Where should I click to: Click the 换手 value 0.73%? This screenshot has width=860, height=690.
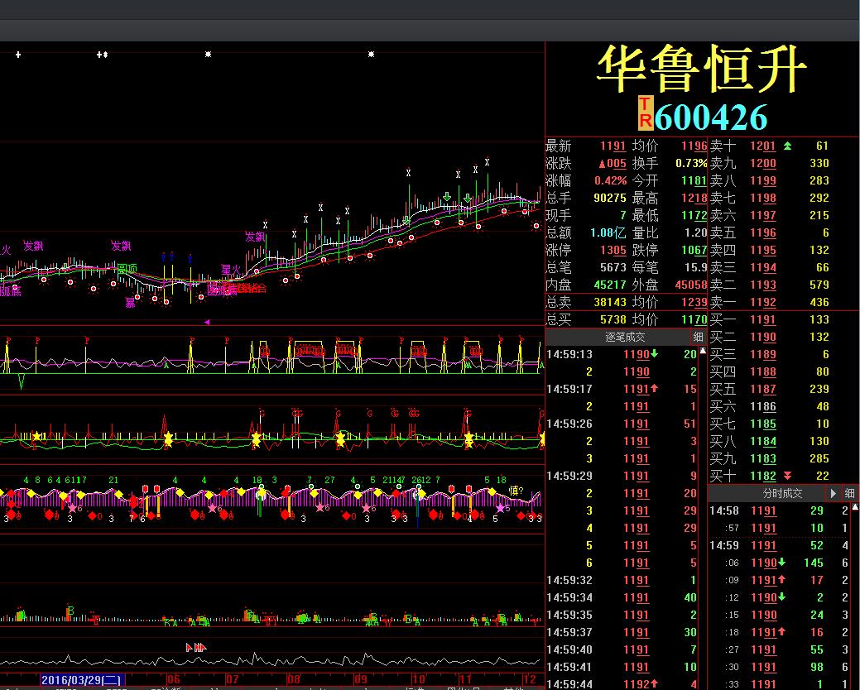[x=691, y=163]
